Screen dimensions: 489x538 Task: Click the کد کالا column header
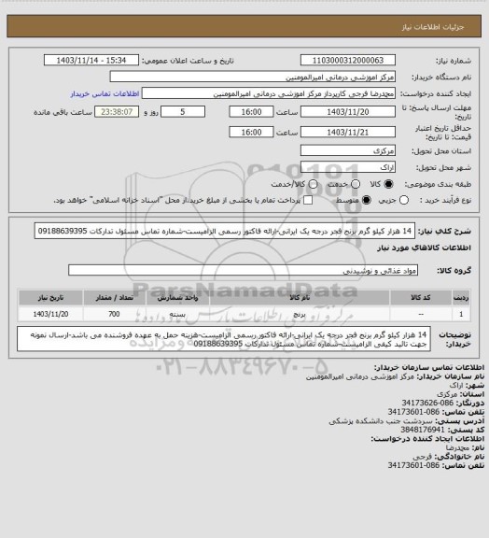tap(421, 297)
